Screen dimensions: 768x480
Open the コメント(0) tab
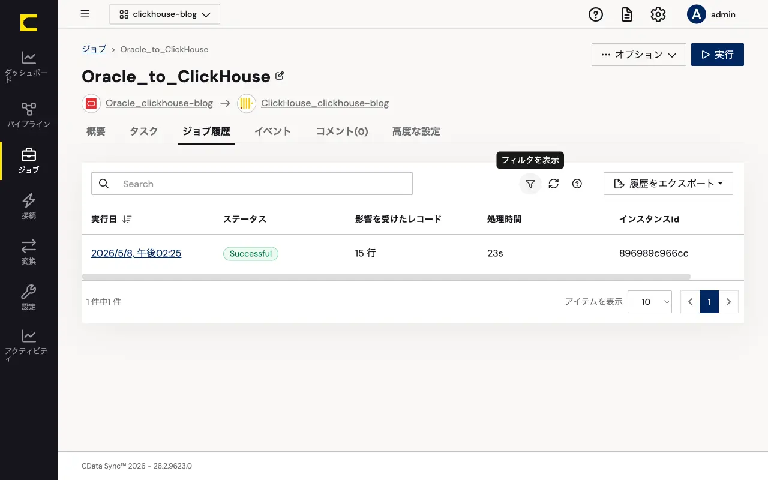pyautogui.click(x=342, y=131)
